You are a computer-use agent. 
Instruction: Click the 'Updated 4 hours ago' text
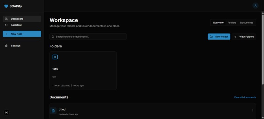click(x=68, y=114)
